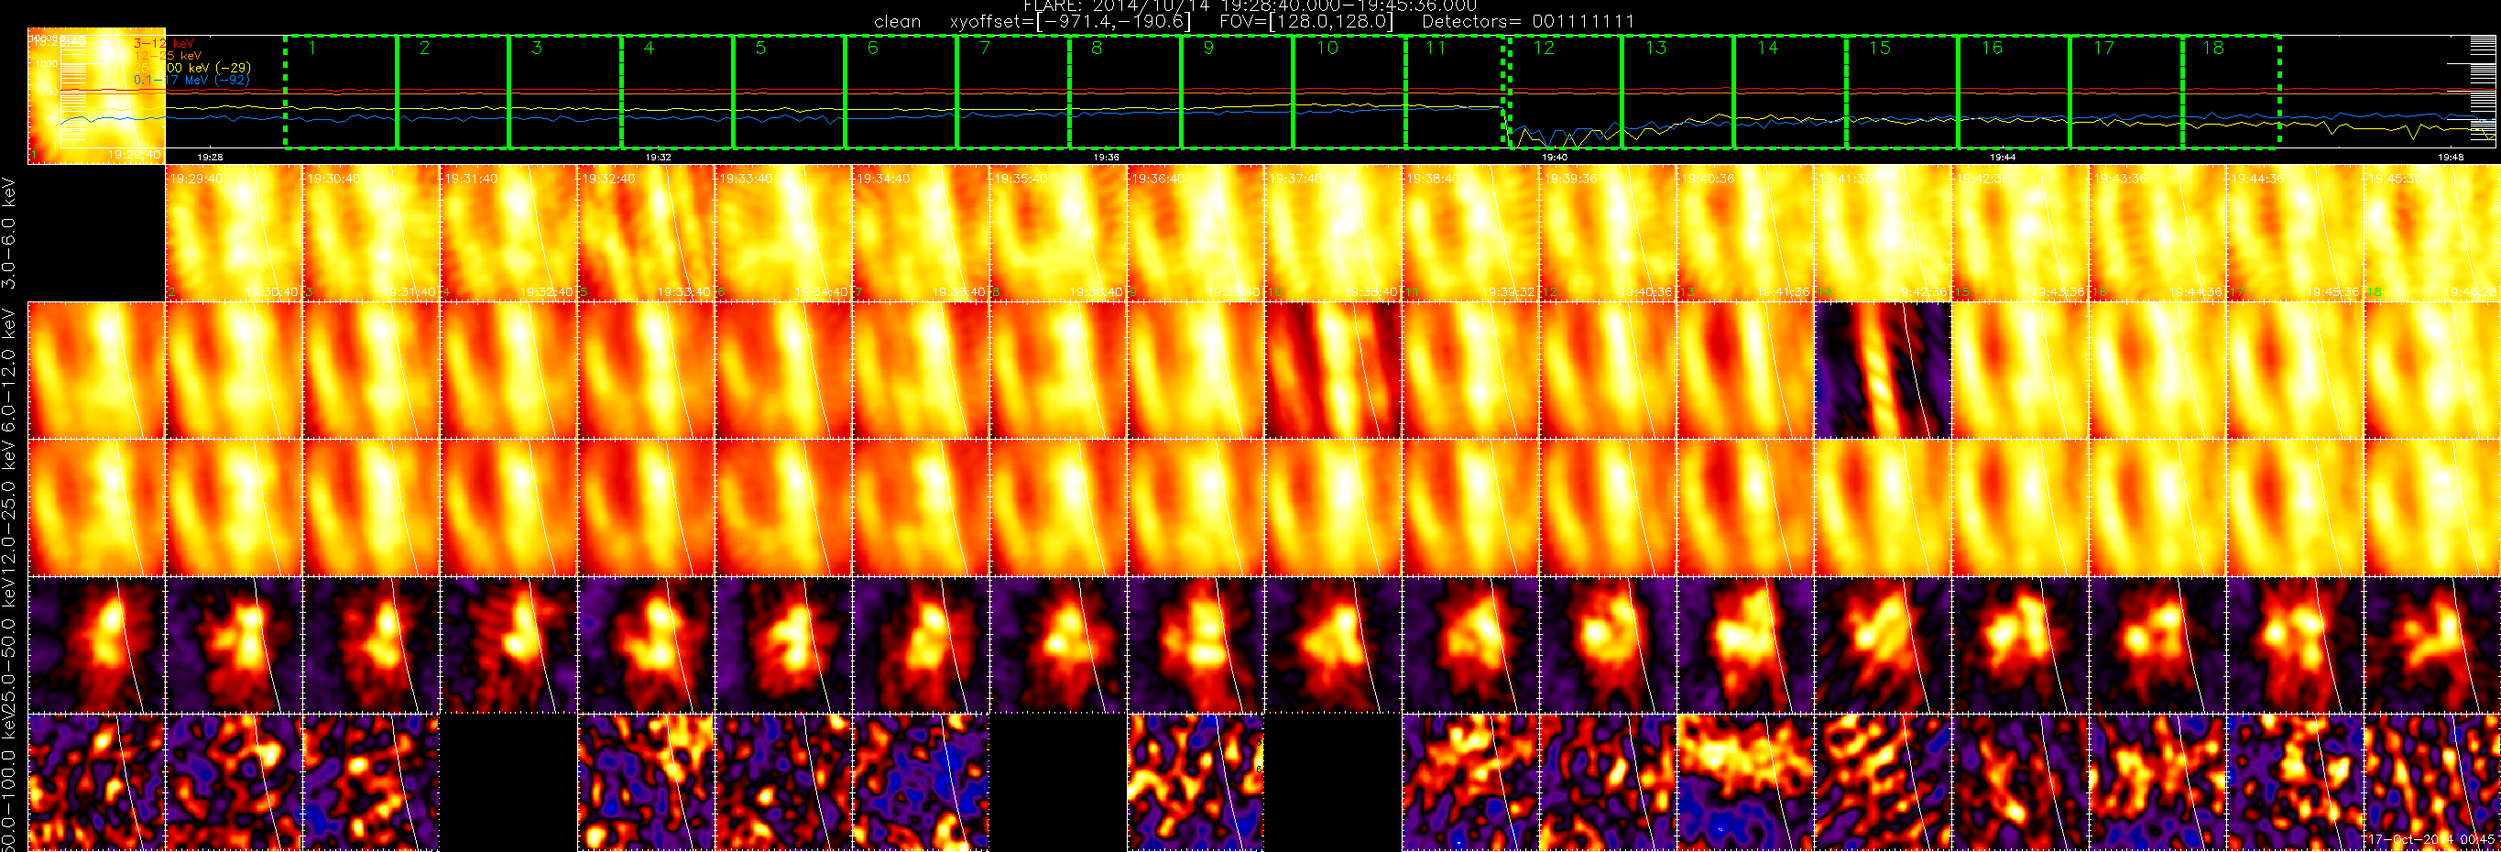Open the 3.0-6.0 keV image starting 19:45:36
2501x852 pixels.
click(2432, 233)
